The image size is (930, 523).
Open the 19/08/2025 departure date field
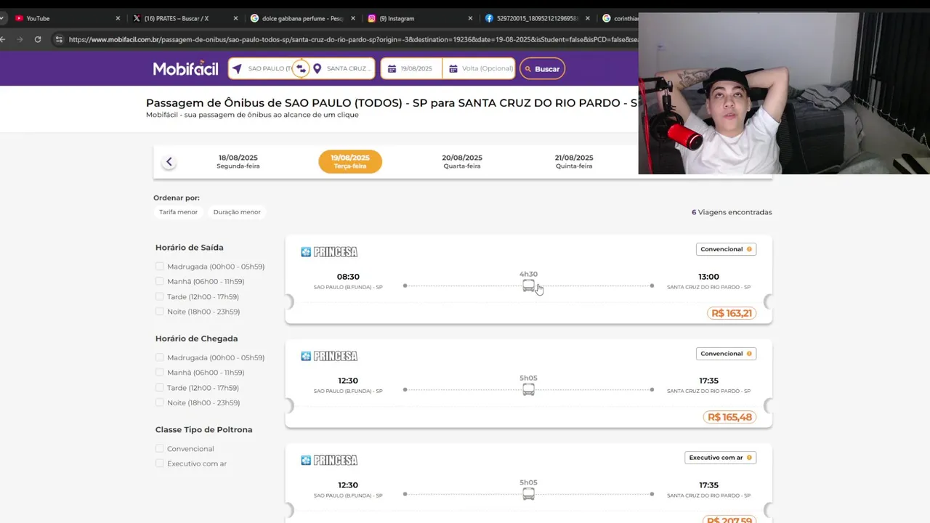[x=411, y=68]
